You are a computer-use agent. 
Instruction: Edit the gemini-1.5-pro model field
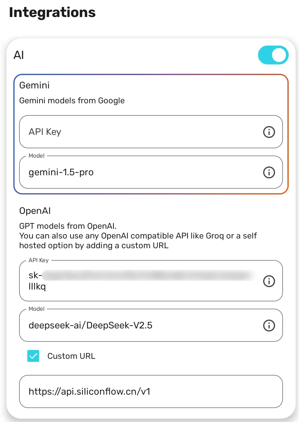tap(151, 172)
